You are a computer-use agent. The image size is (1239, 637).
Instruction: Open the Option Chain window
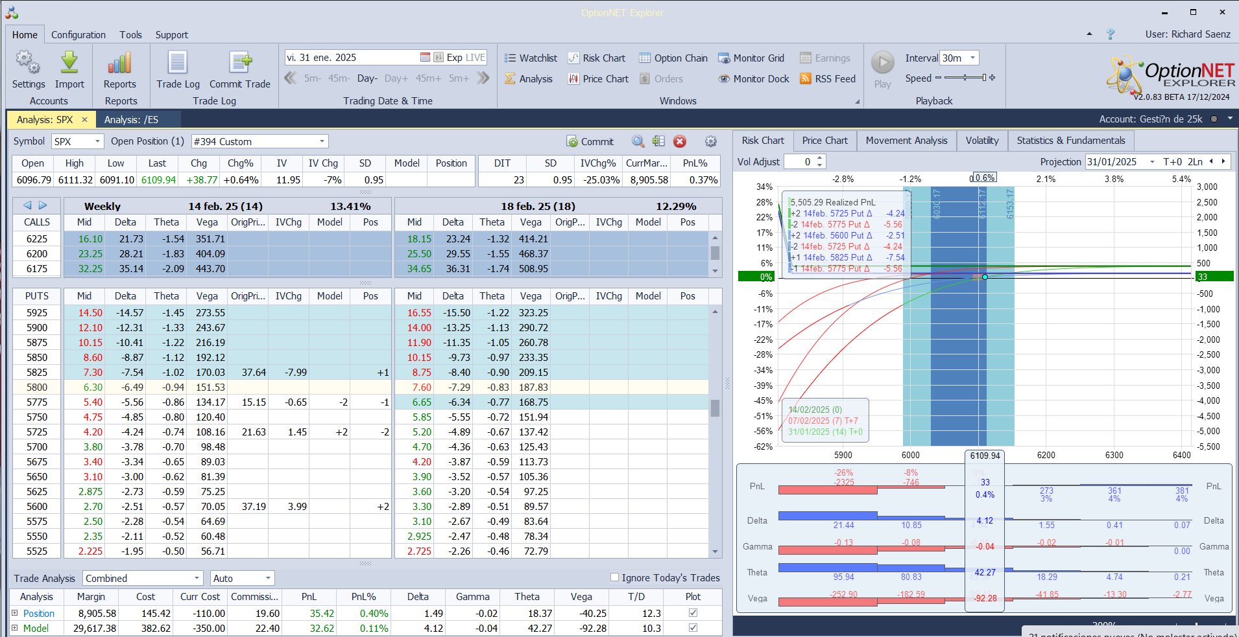[x=673, y=58]
